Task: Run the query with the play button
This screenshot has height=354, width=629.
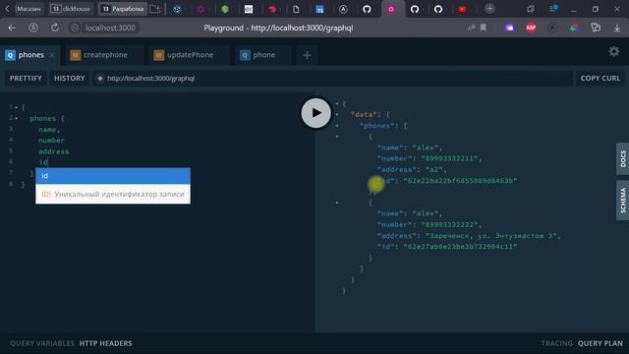Action: tap(316, 113)
